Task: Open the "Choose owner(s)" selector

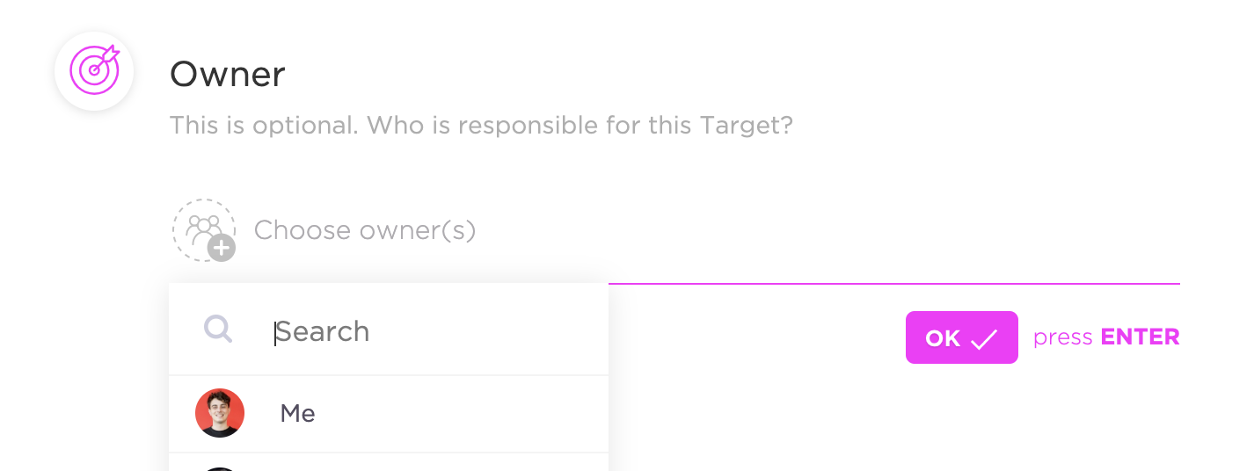Action: tap(365, 230)
